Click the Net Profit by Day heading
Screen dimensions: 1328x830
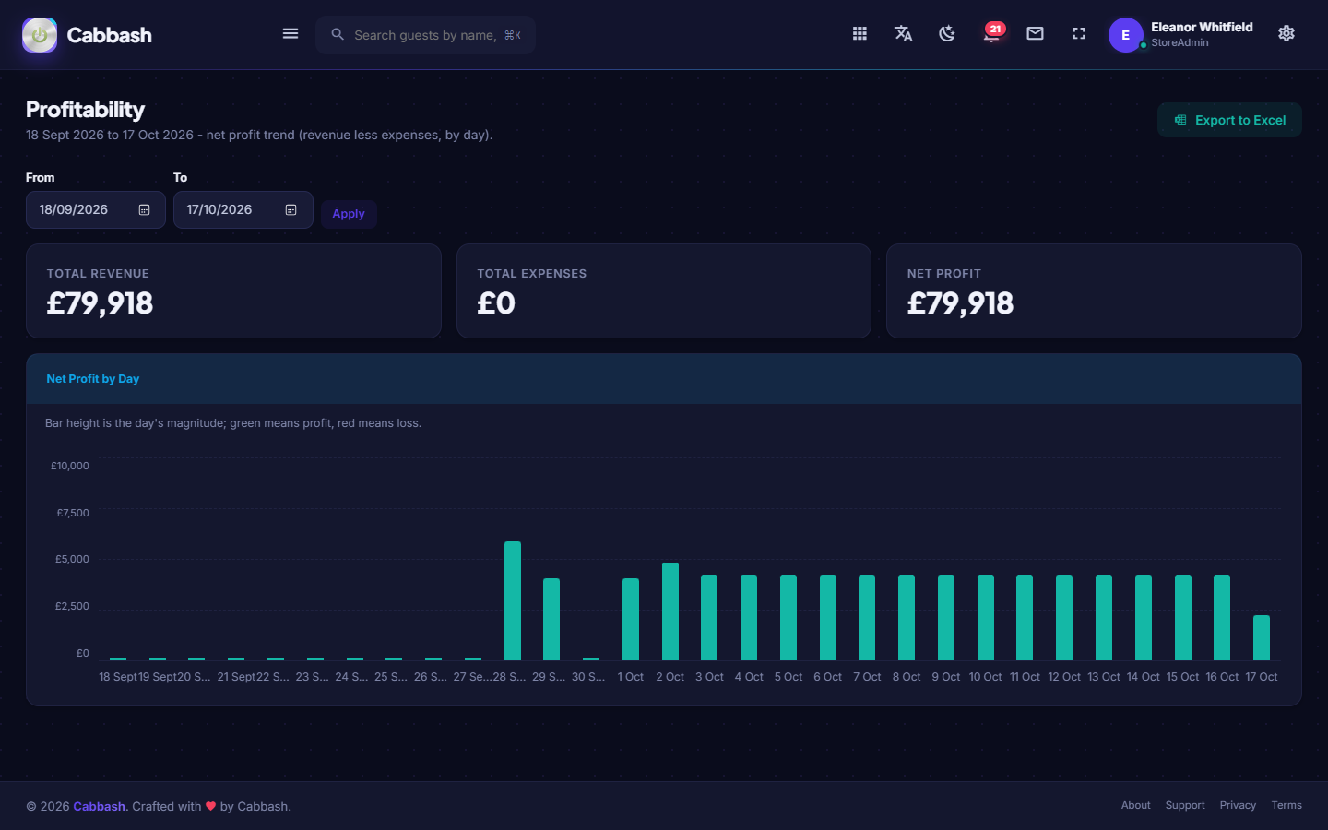pyautogui.click(x=93, y=379)
